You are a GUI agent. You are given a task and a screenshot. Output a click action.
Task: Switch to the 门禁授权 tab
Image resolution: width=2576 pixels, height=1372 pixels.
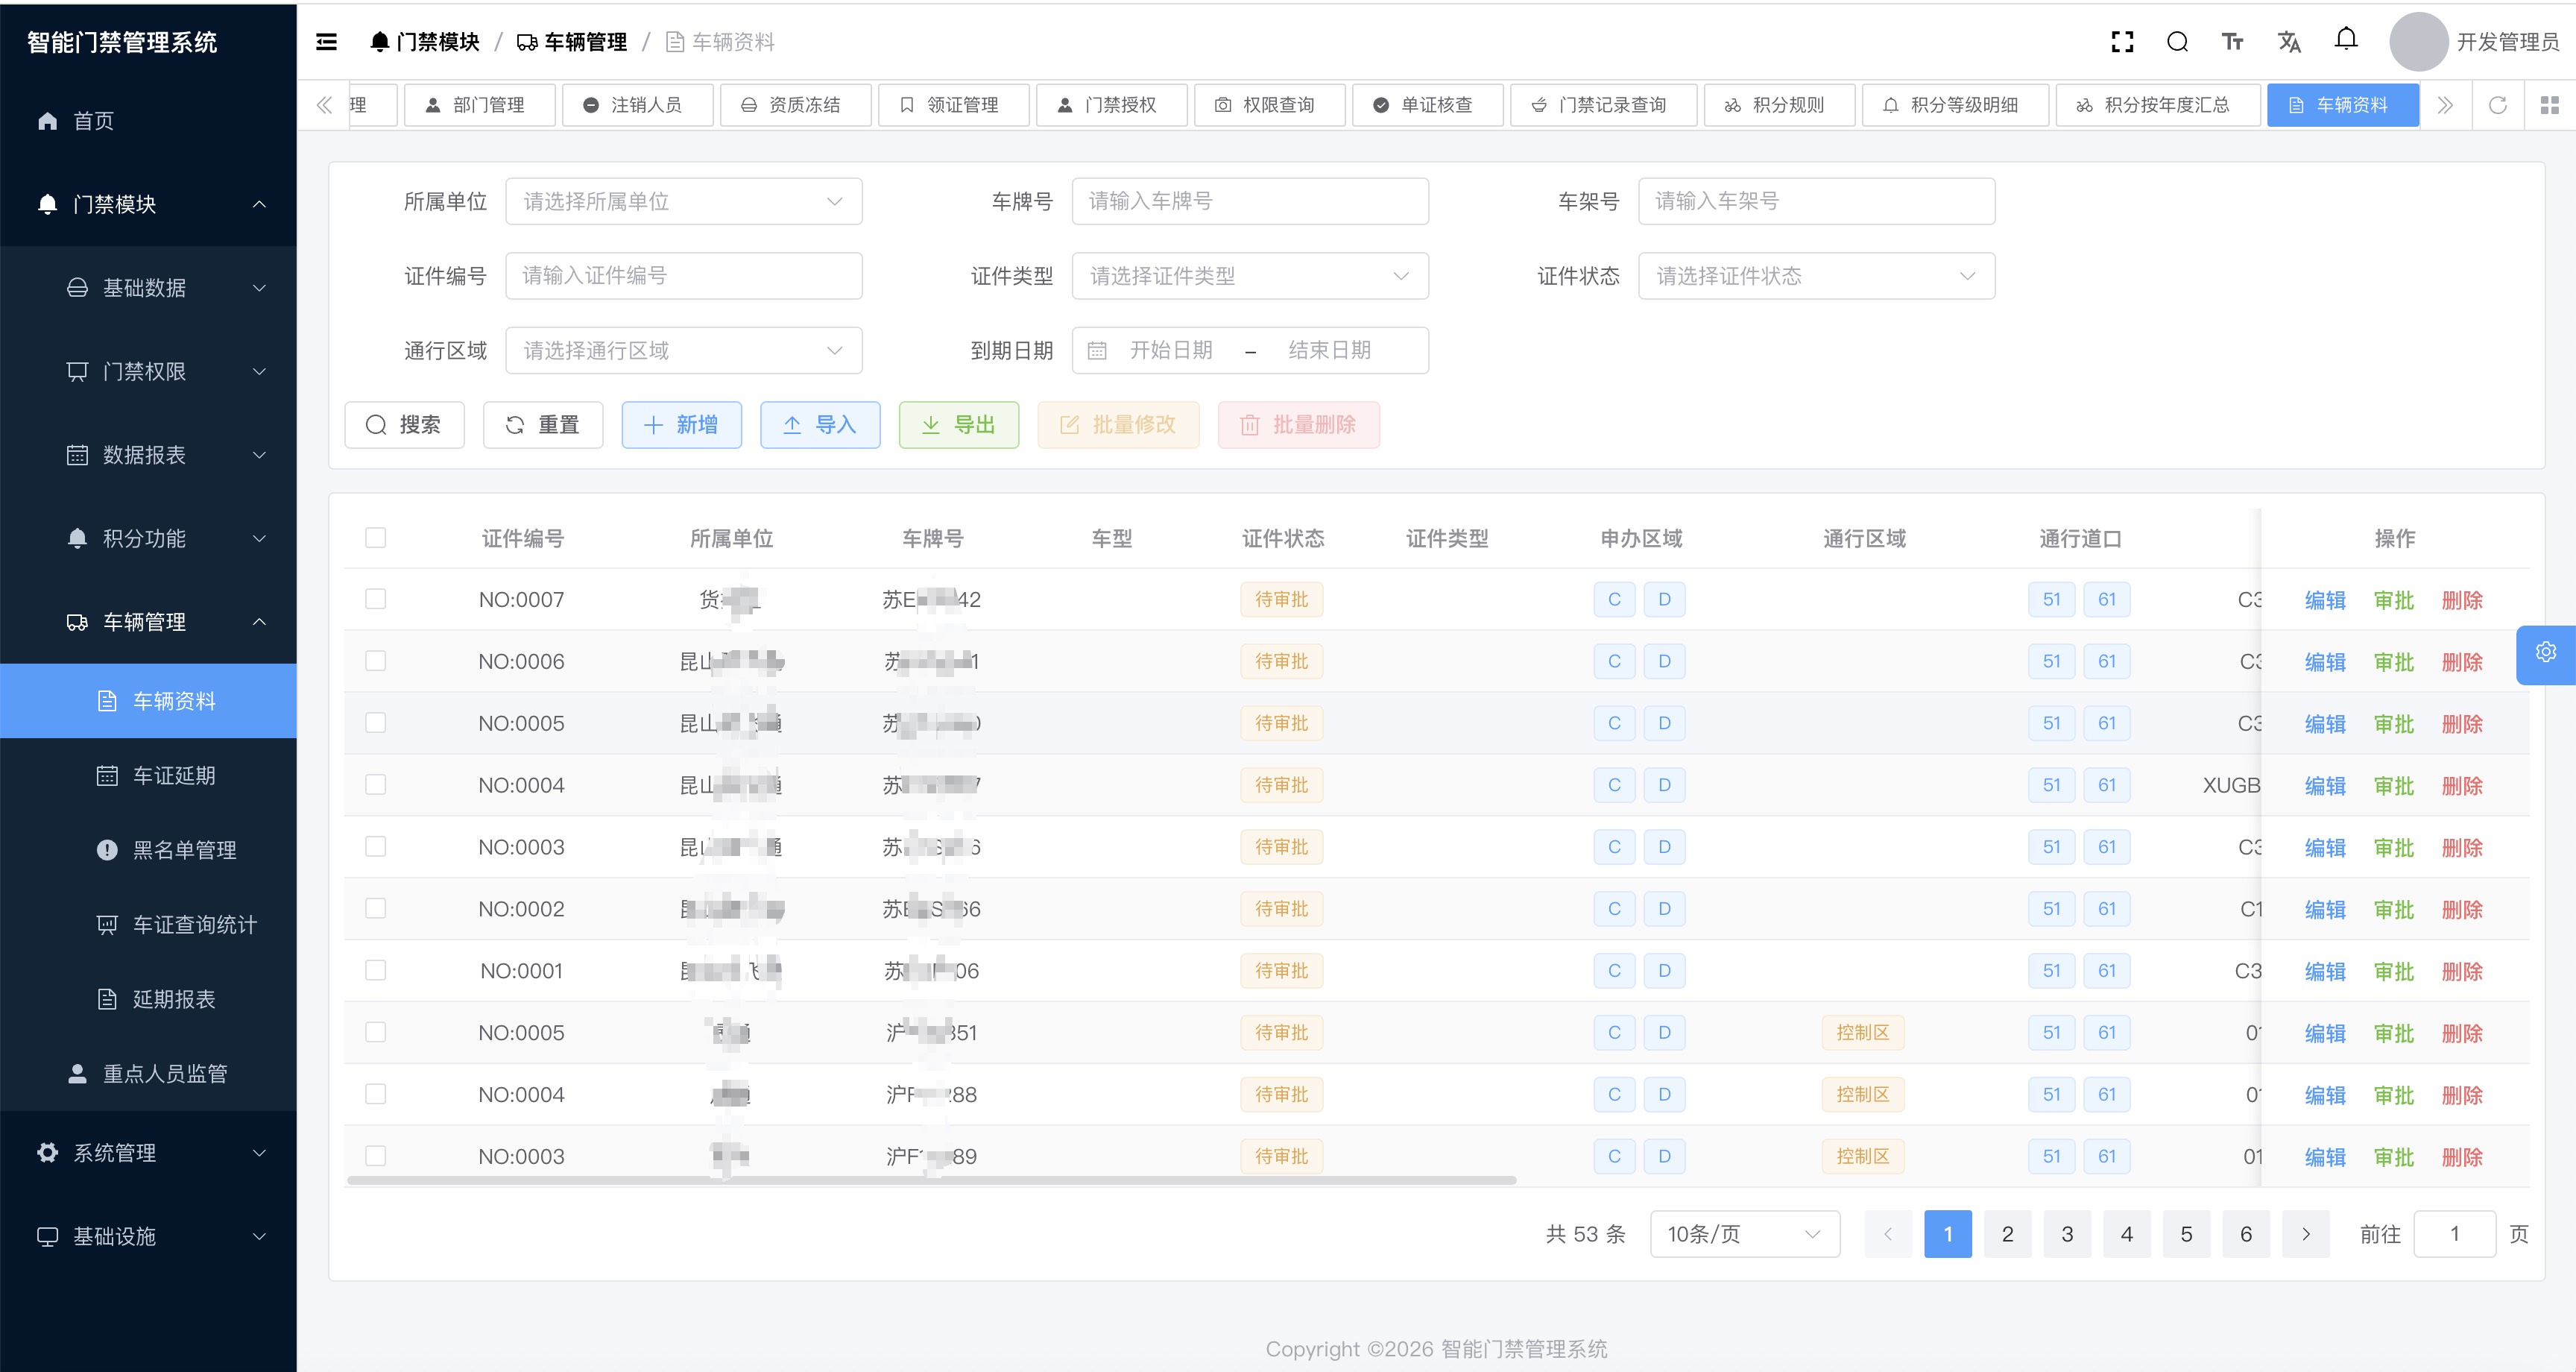(x=1111, y=105)
